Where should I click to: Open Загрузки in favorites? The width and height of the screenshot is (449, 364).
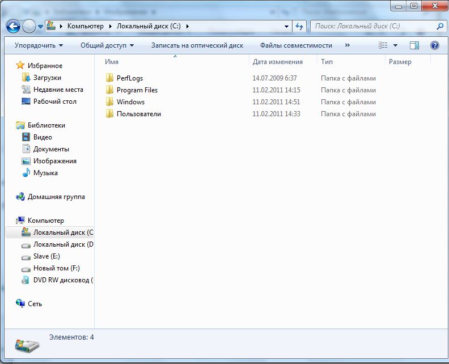coord(47,78)
